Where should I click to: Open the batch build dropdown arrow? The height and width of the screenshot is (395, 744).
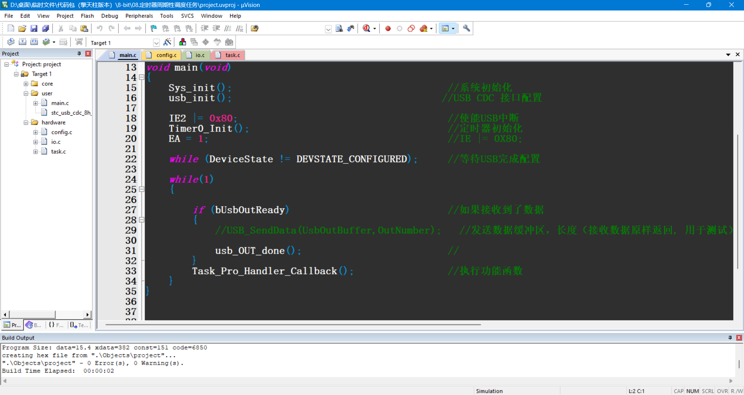(54, 42)
